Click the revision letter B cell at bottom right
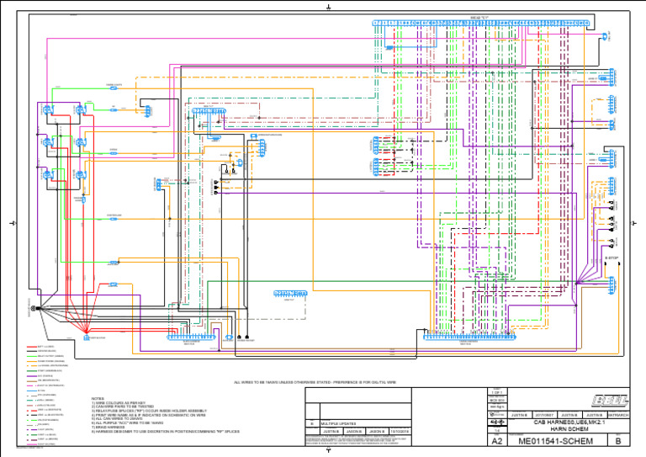The height and width of the screenshot is (457, 646). 618,441
